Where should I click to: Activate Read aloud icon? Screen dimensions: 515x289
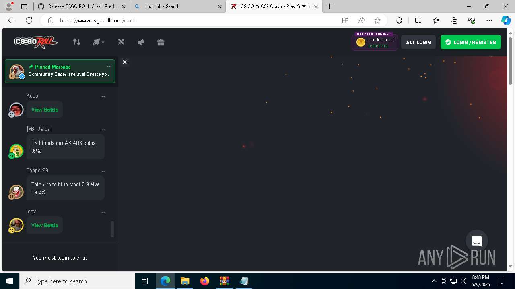[361, 20]
